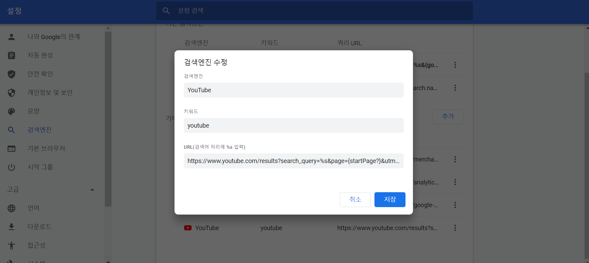The height and width of the screenshot is (263, 589).
Task: Open more actions for the google-... row
Action: 455,205
